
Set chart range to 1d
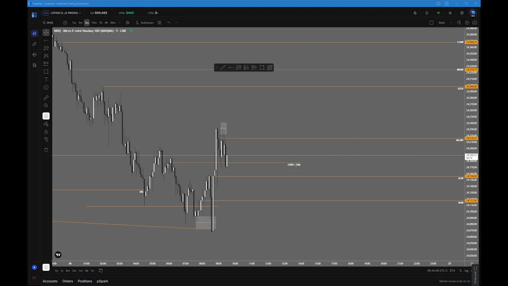click(92, 271)
